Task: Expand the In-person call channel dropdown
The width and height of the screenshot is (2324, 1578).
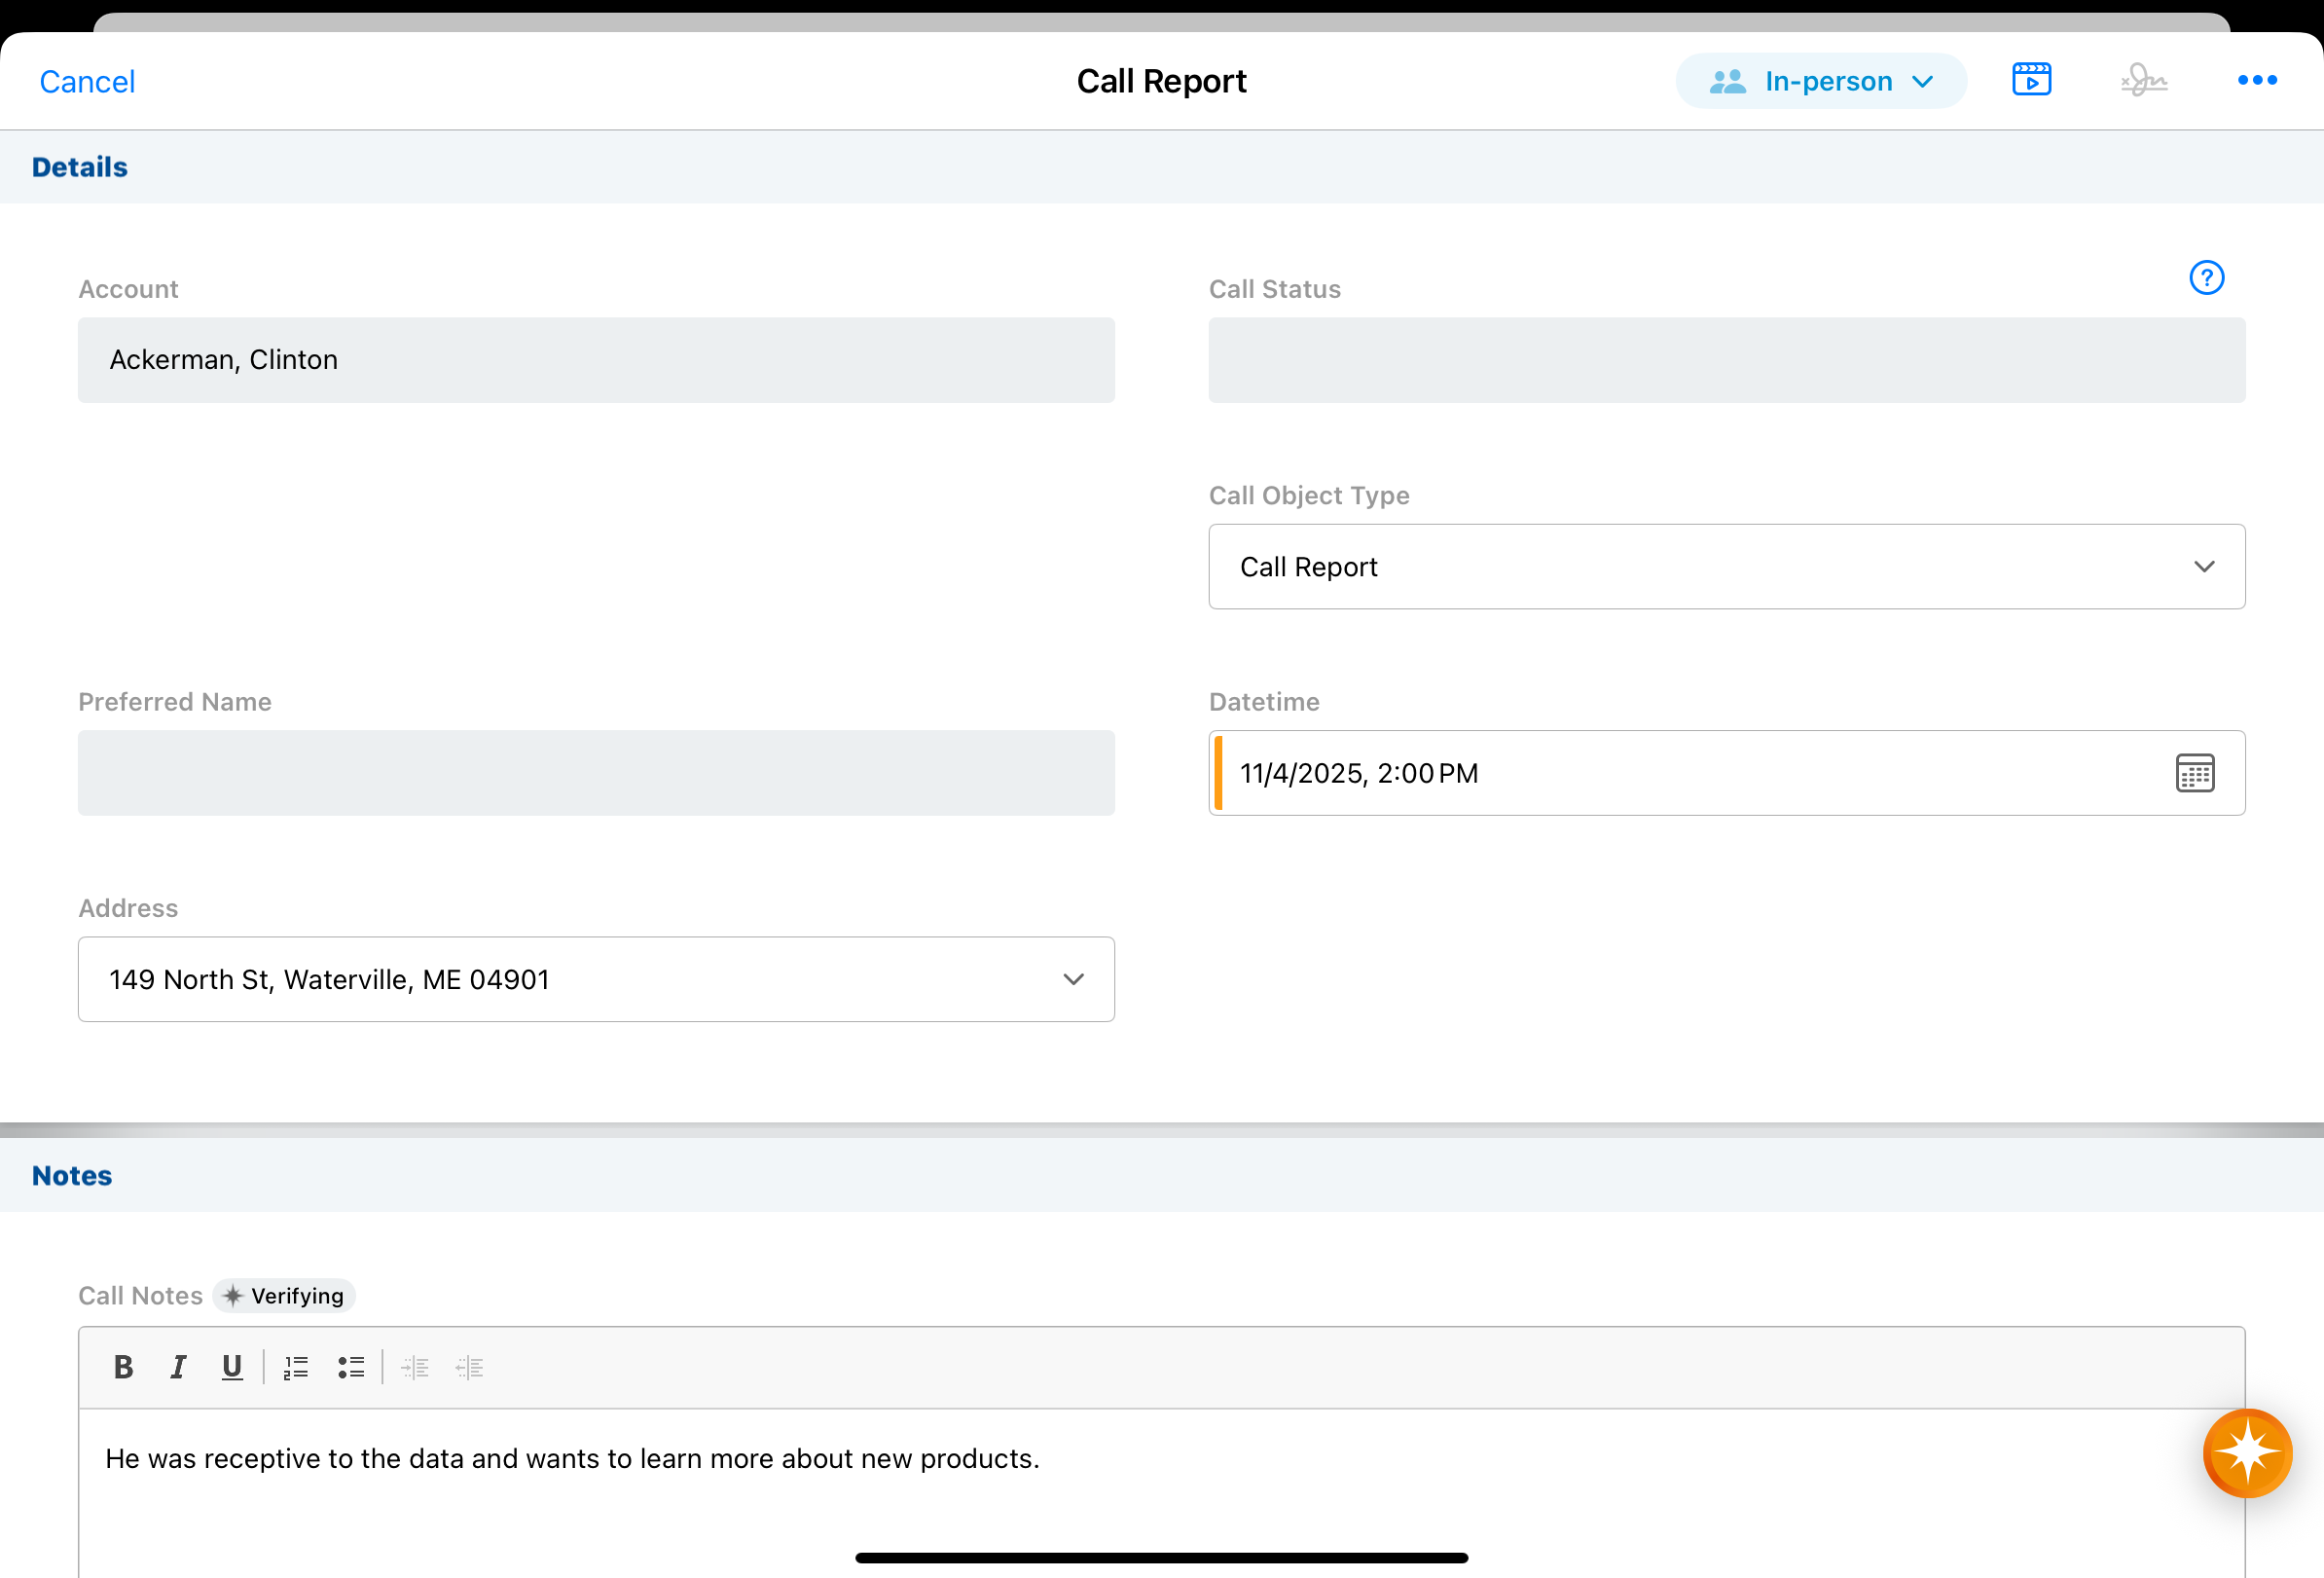Action: point(1820,81)
